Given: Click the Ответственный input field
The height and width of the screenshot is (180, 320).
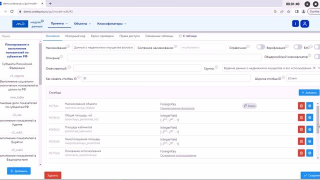Looking at the screenshot, I should (x=137, y=68).
